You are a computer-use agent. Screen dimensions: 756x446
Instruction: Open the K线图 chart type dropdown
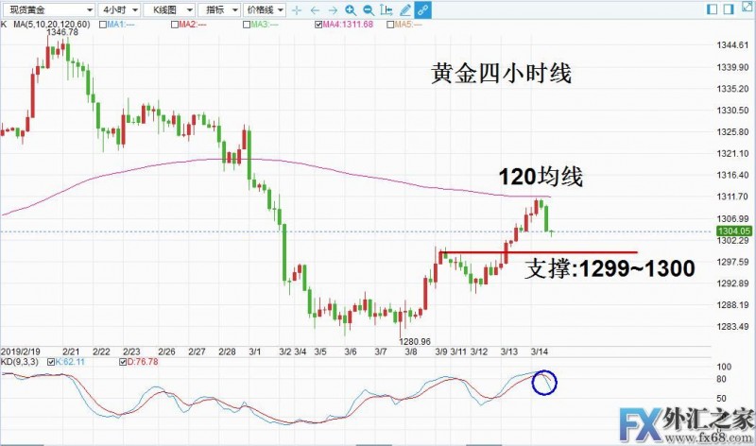point(169,9)
